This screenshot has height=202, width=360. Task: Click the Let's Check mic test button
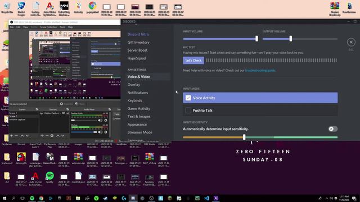pyautogui.click(x=193, y=61)
